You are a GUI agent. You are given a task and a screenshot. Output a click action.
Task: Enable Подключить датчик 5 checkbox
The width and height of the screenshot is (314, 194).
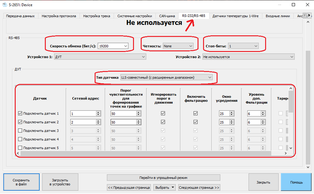tap(20, 148)
